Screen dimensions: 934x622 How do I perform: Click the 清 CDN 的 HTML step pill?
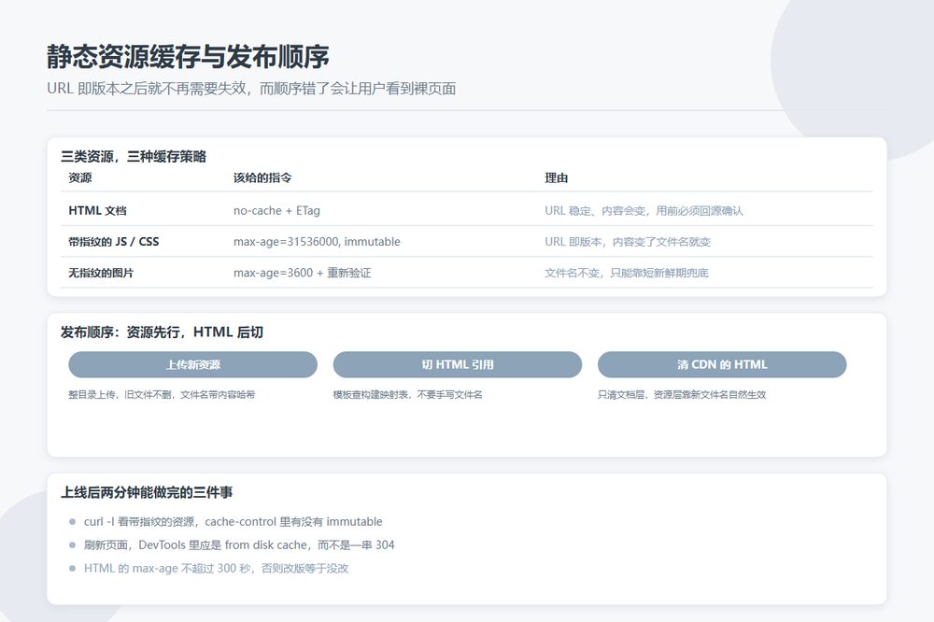point(722,364)
